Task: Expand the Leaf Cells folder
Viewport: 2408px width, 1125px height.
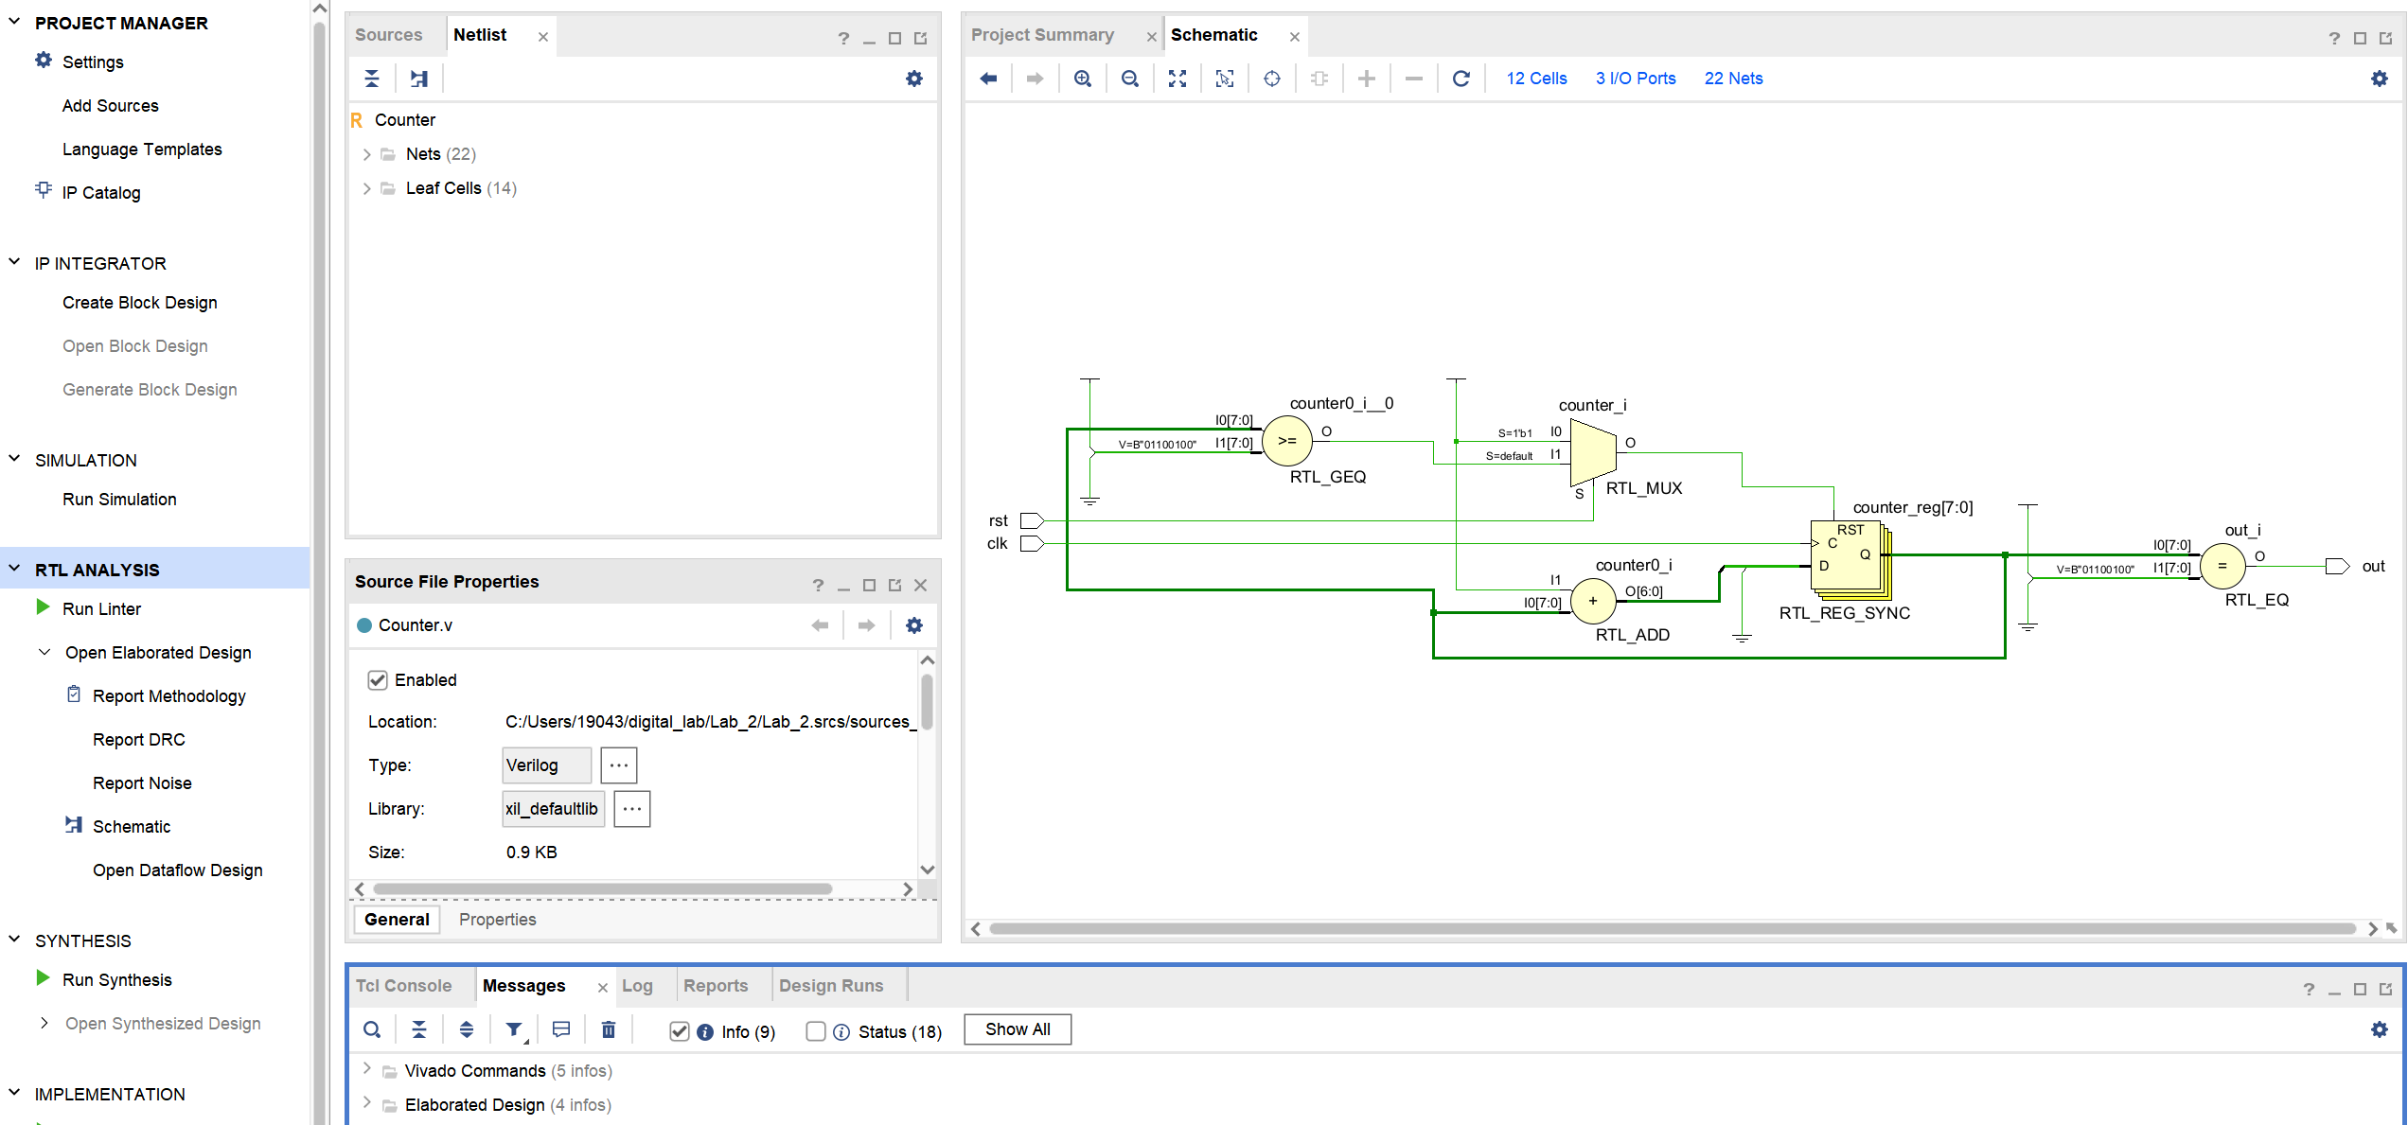Action: pos(367,188)
